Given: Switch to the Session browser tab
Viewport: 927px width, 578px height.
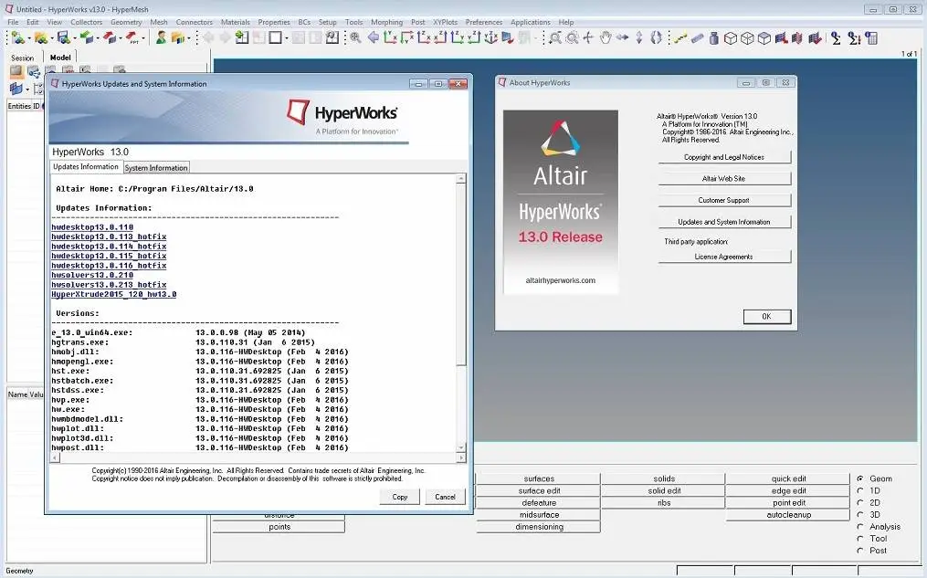Looking at the screenshot, I should [23, 58].
